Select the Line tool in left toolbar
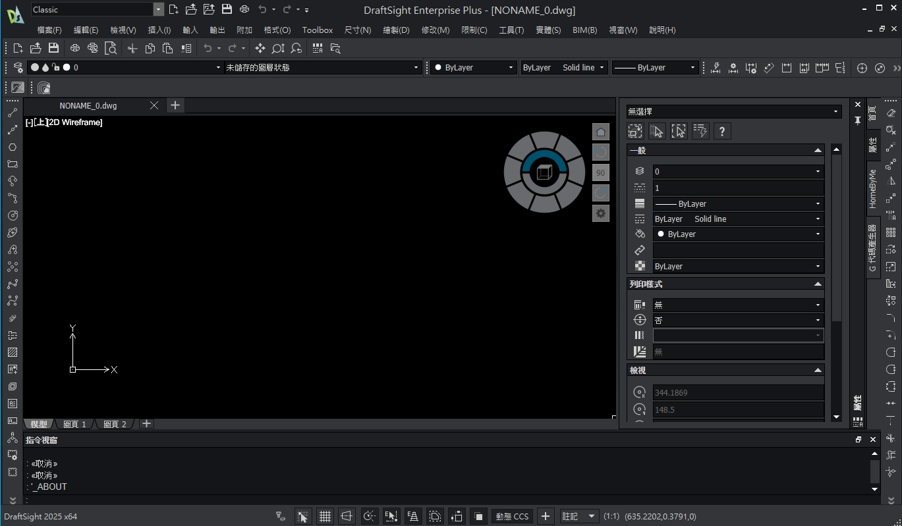Viewport: 902px width, 526px height. pyautogui.click(x=13, y=113)
